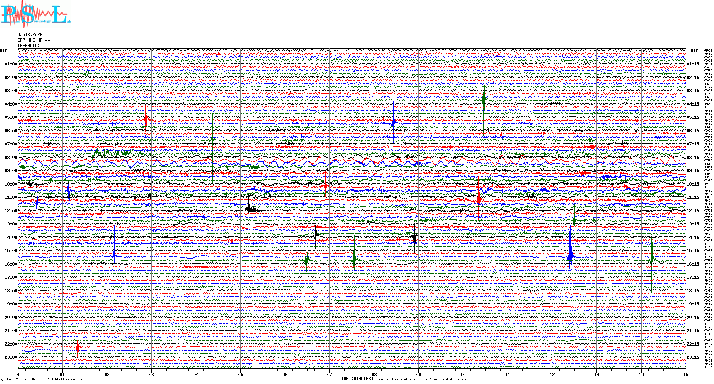This screenshot has width=714, height=384.
Task: Click minute 15 on bottom axis
Action: coord(685,375)
